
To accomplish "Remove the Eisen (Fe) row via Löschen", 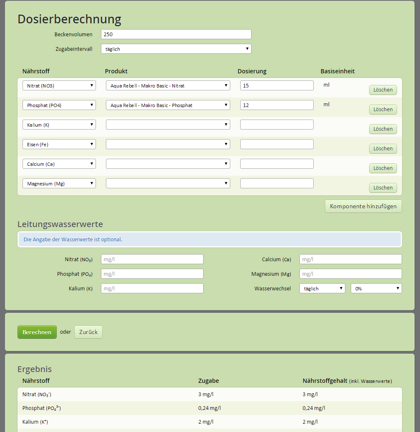I will [x=382, y=149].
